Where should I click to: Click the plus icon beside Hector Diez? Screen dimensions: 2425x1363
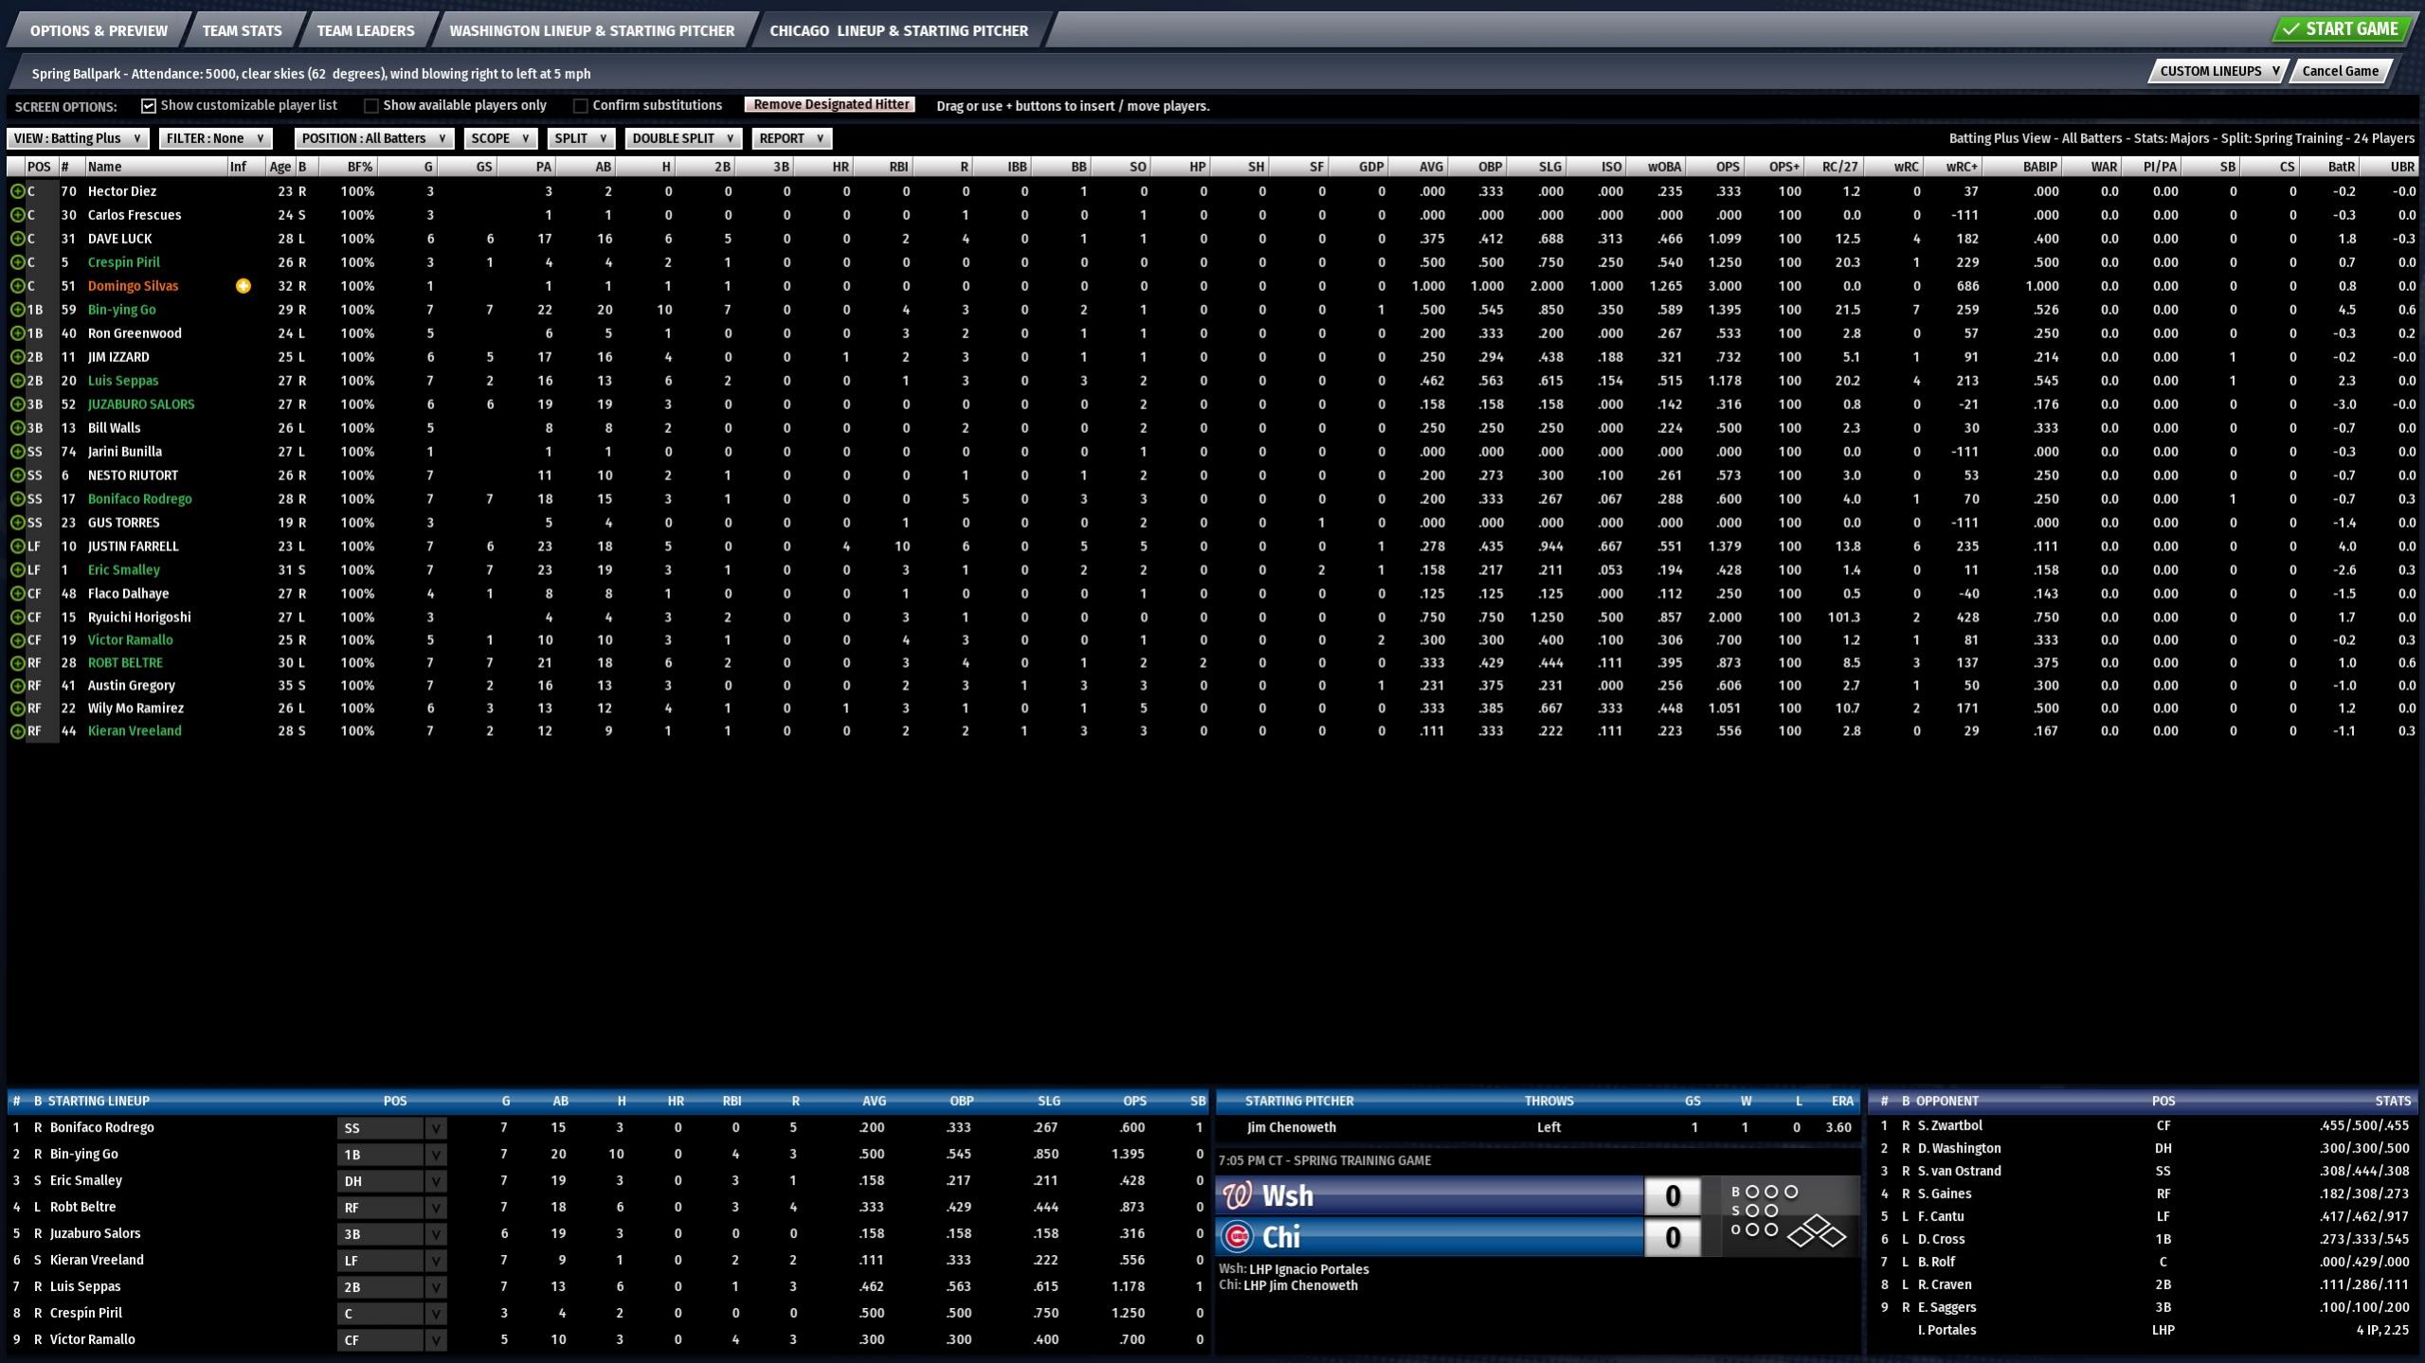click(x=17, y=191)
